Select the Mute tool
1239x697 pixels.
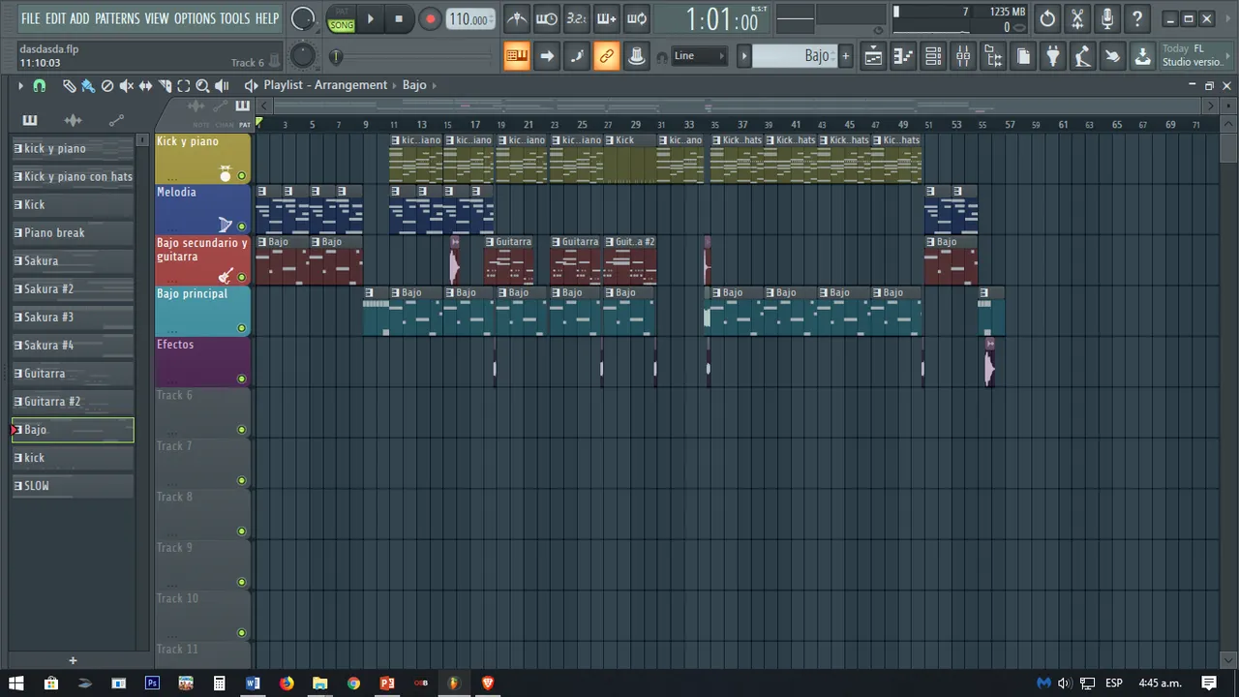click(x=127, y=85)
